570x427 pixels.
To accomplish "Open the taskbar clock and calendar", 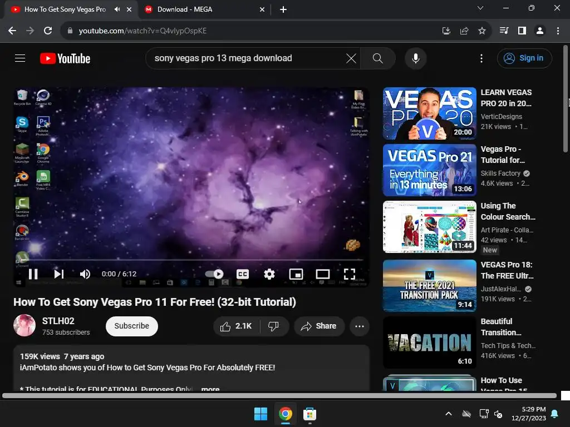I will click(529, 414).
